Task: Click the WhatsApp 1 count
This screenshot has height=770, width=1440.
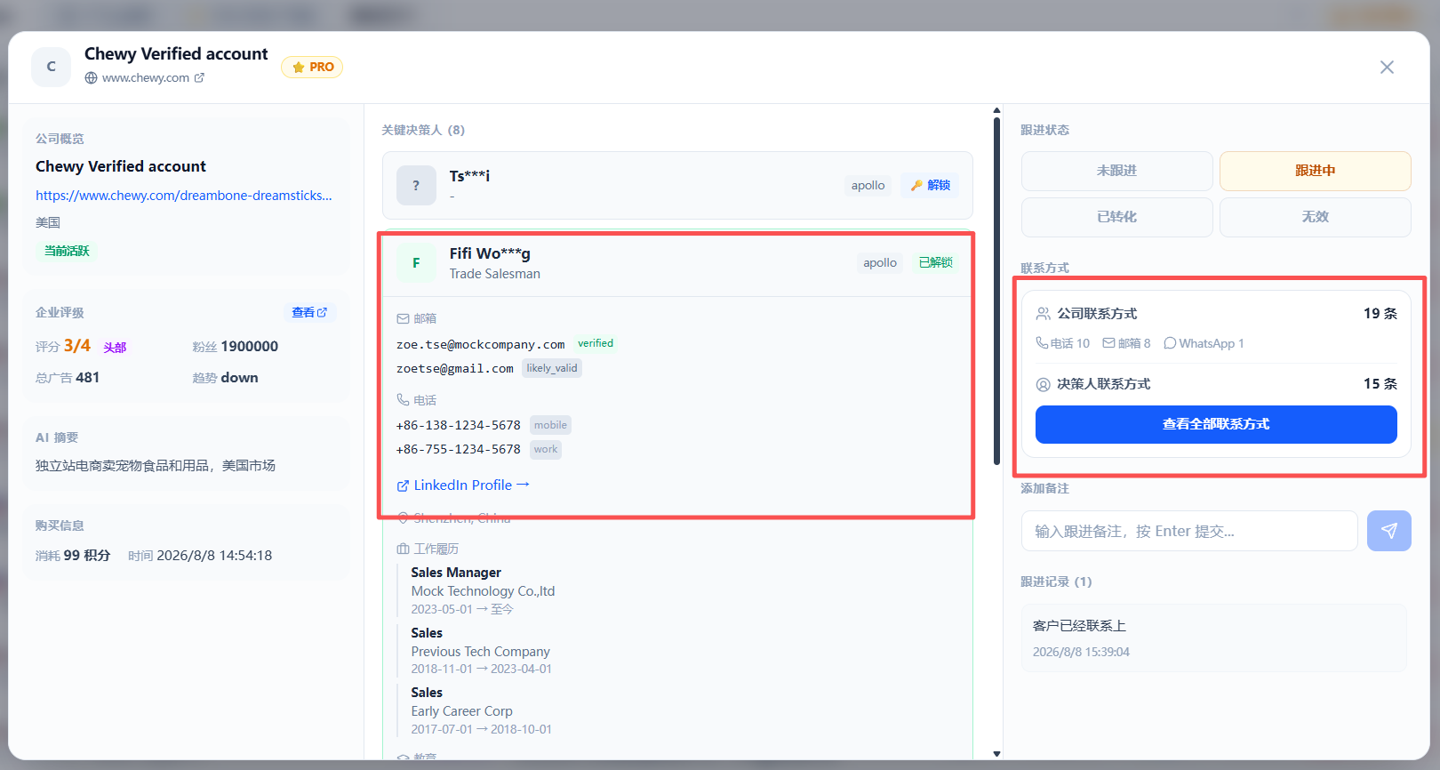Action: point(1204,344)
